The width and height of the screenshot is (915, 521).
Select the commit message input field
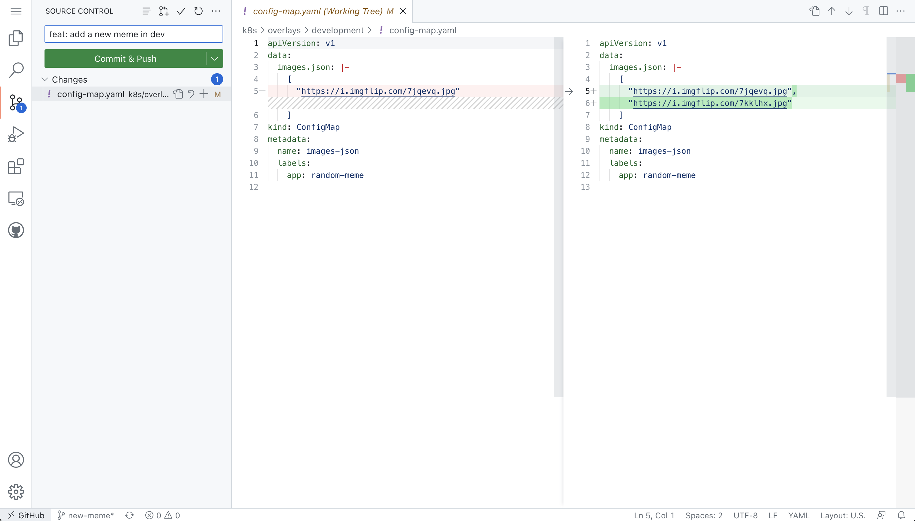pos(133,34)
